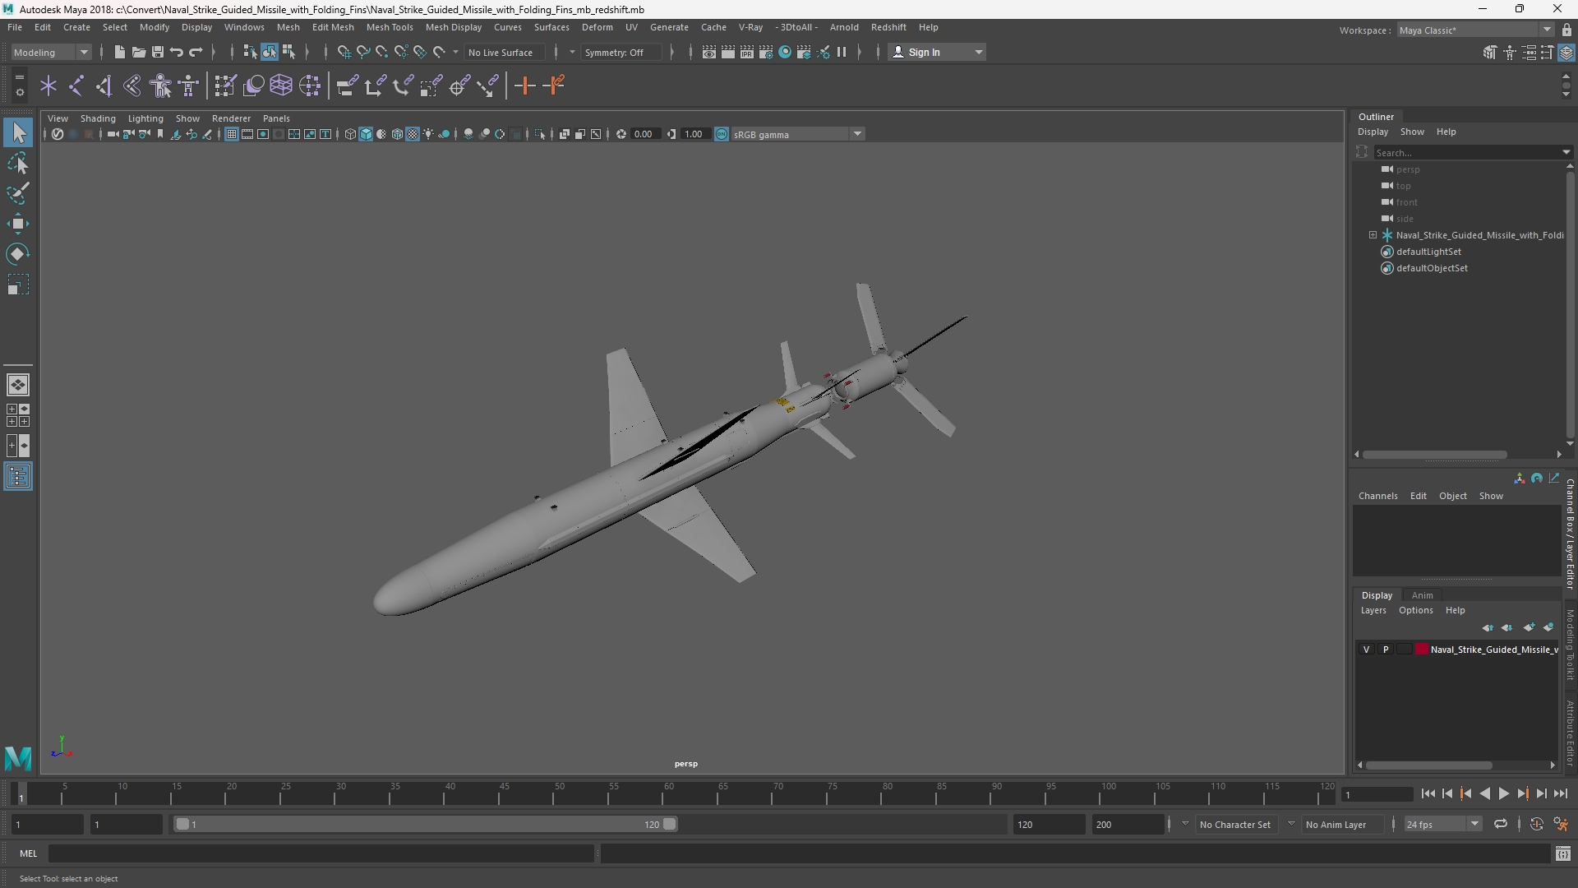The image size is (1578, 888).
Task: Select defaultLightSet in the Outliner
Action: coord(1428,252)
